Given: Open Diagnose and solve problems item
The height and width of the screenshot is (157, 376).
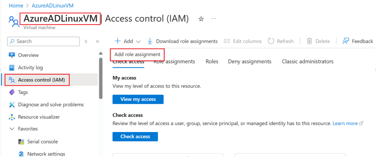Looking at the screenshot, I should click(x=51, y=105).
